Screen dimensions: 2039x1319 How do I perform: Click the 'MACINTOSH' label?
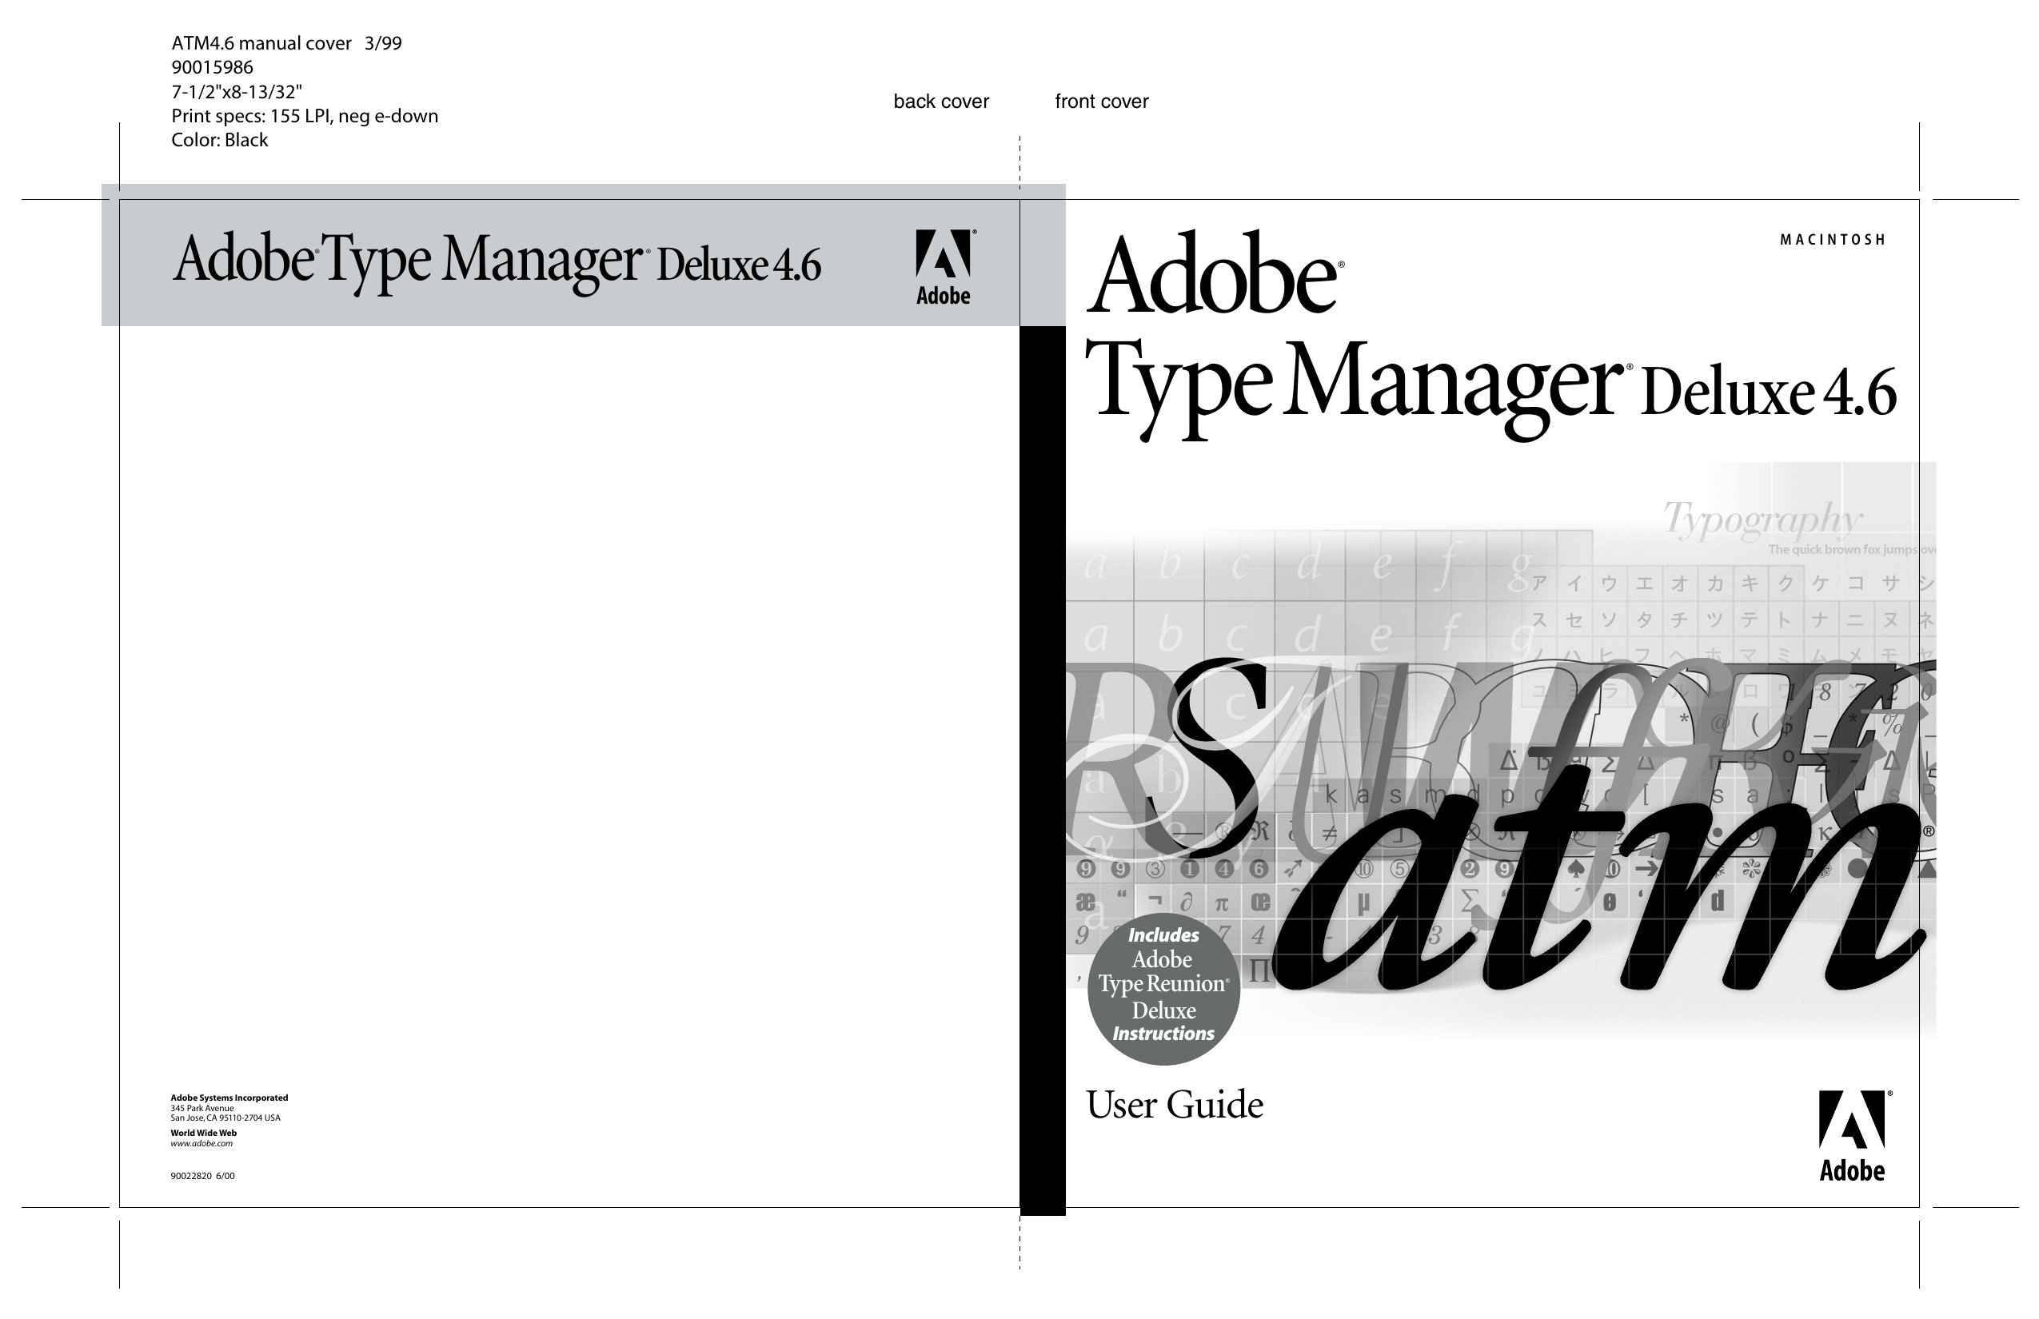pyautogui.click(x=1833, y=240)
